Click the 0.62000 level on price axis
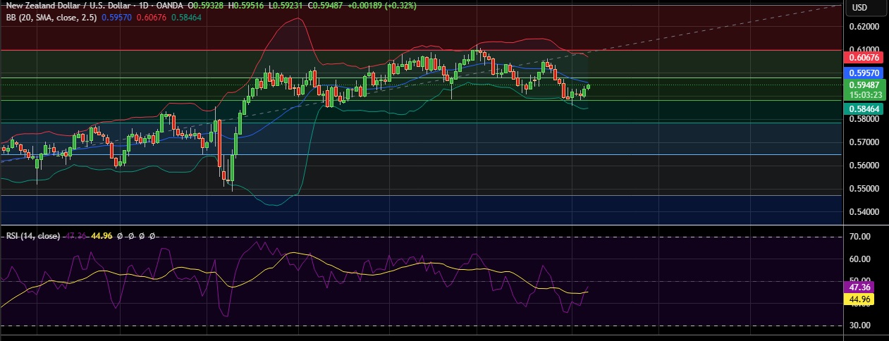 click(x=866, y=27)
